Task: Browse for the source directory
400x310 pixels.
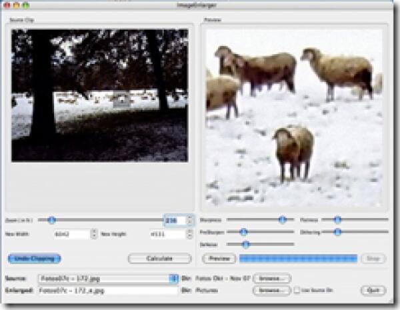Action: coord(271,278)
